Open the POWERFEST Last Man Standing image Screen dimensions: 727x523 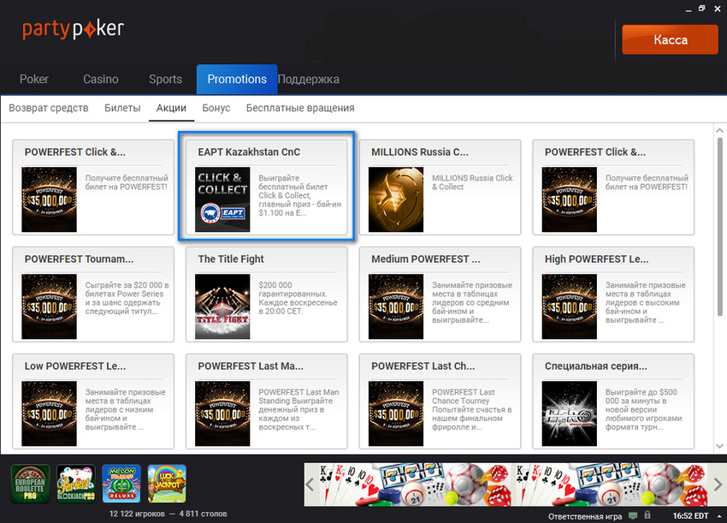point(222,413)
